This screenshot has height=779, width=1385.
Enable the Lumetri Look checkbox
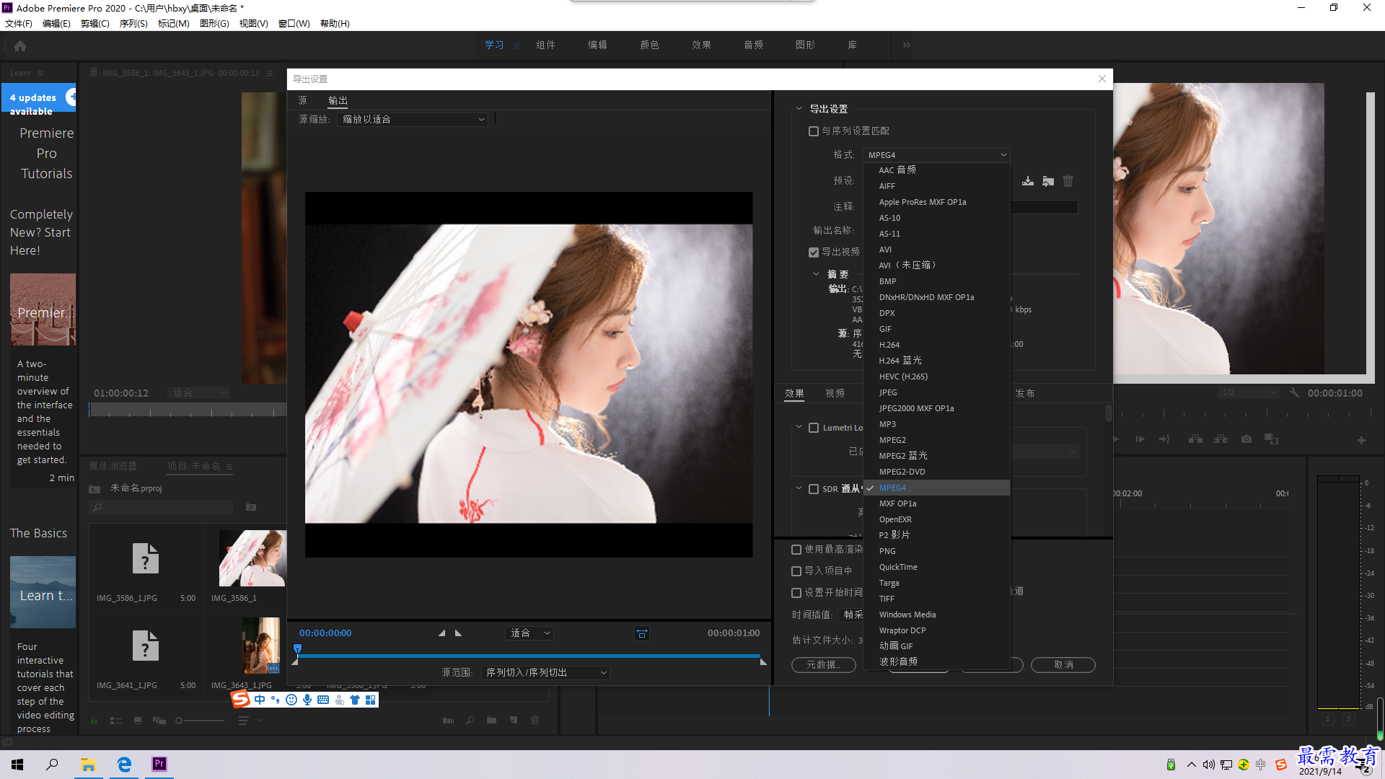(x=814, y=428)
